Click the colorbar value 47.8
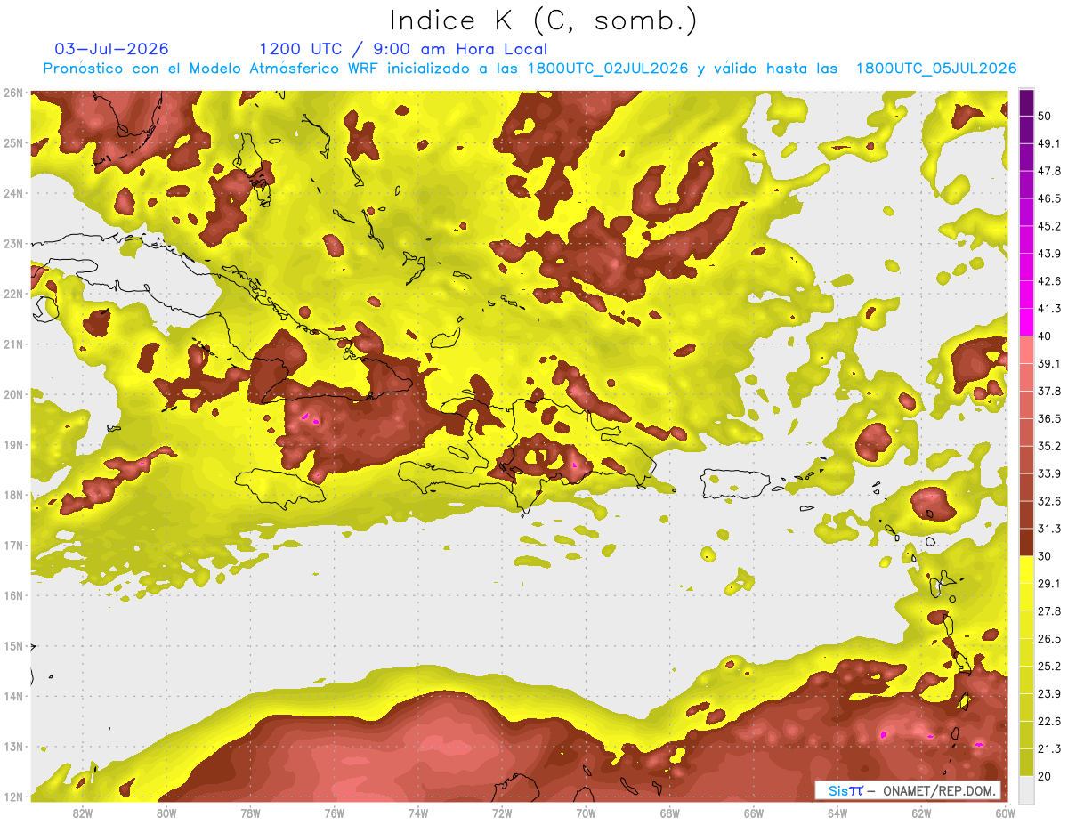 tap(1048, 171)
